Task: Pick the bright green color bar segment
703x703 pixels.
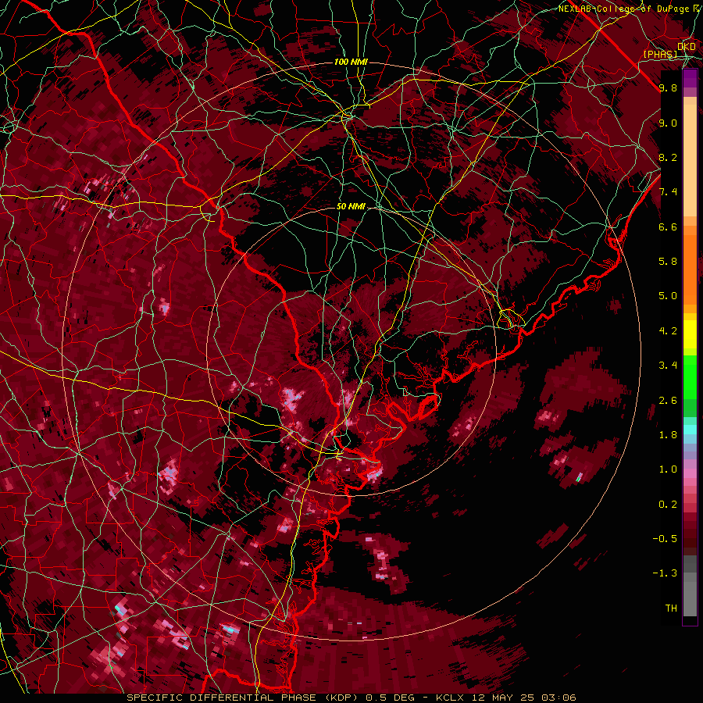Action: pyautogui.click(x=690, y=377)
